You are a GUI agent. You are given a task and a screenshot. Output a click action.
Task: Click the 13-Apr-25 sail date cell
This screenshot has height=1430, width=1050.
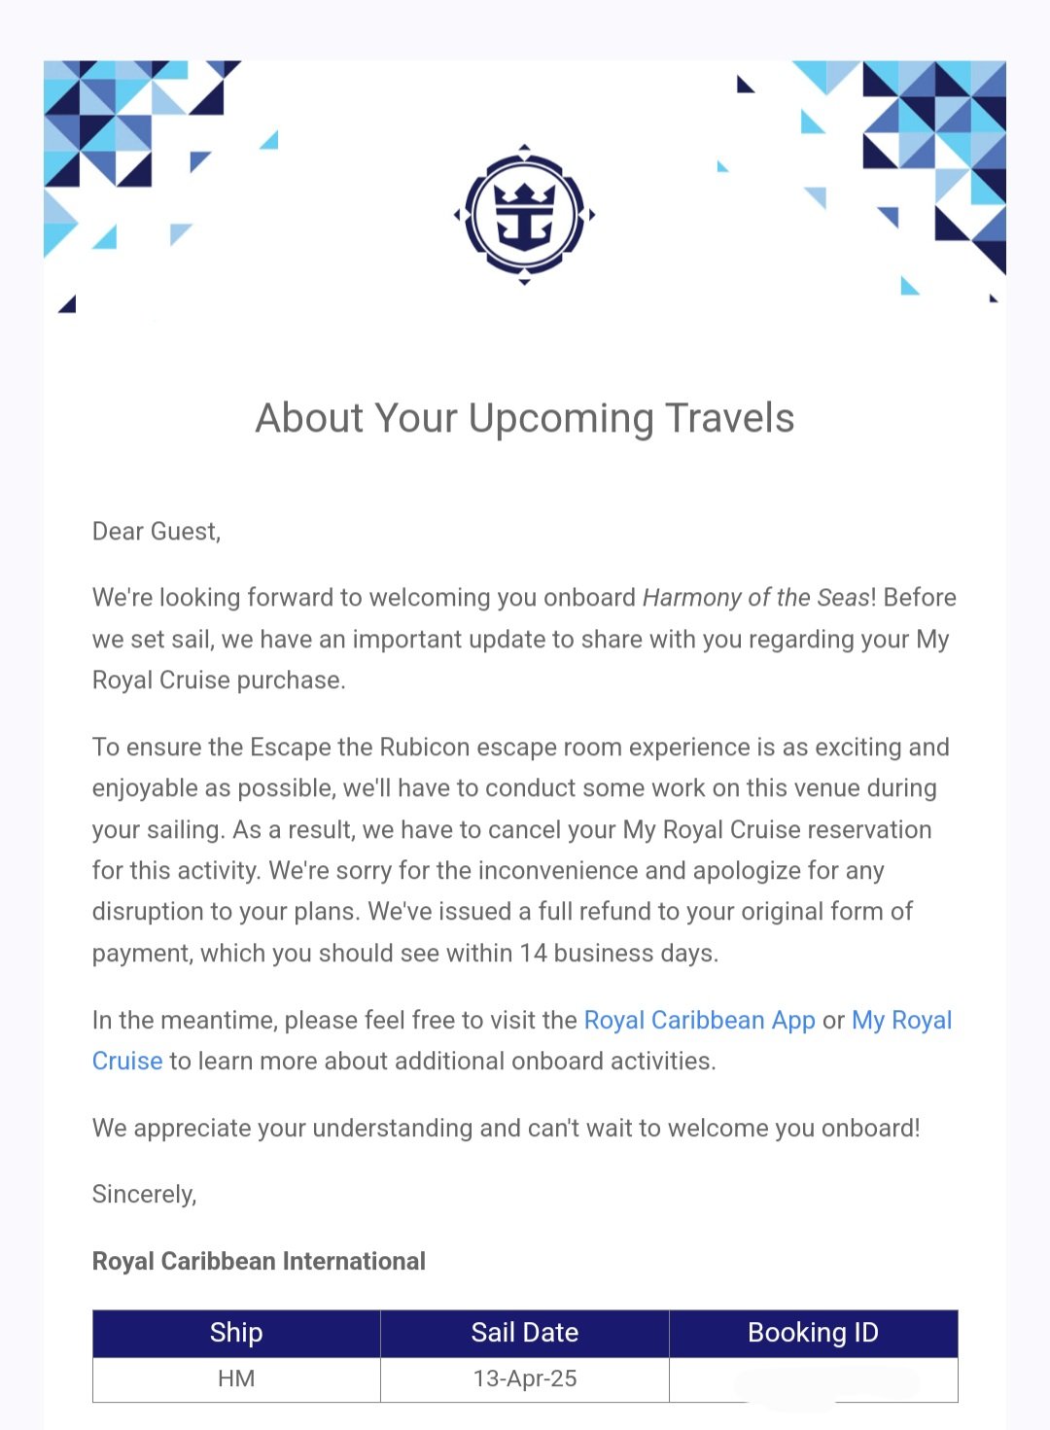point(525,1379)
